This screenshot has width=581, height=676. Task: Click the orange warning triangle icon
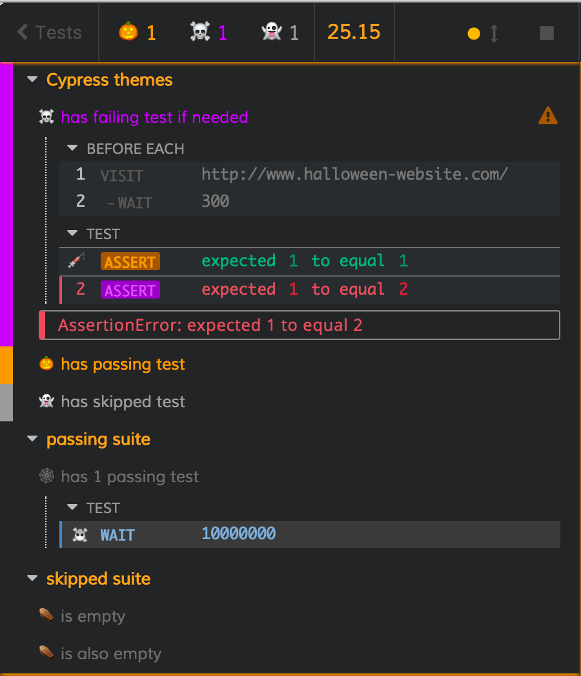coord(547,116)
